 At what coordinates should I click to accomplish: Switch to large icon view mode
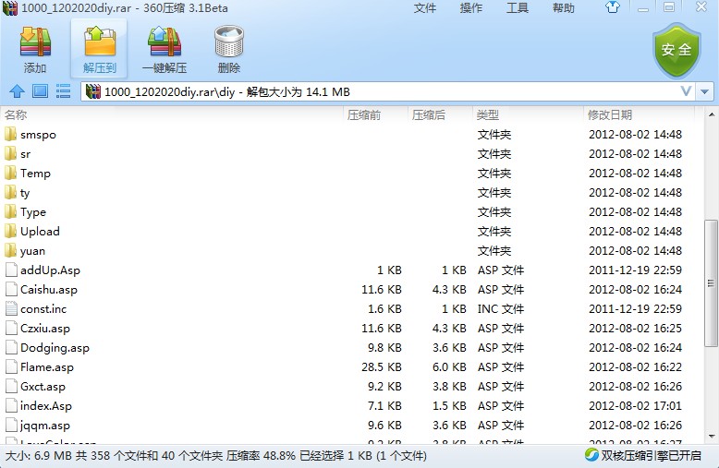coord(41,91)
